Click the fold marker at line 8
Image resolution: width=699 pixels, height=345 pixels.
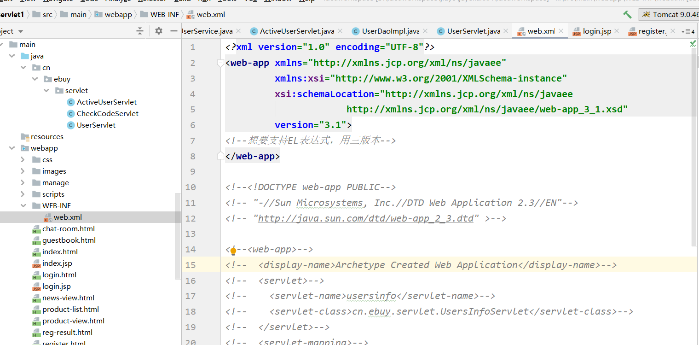point(220,157)
